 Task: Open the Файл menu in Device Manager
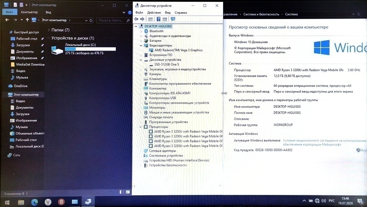139,12
